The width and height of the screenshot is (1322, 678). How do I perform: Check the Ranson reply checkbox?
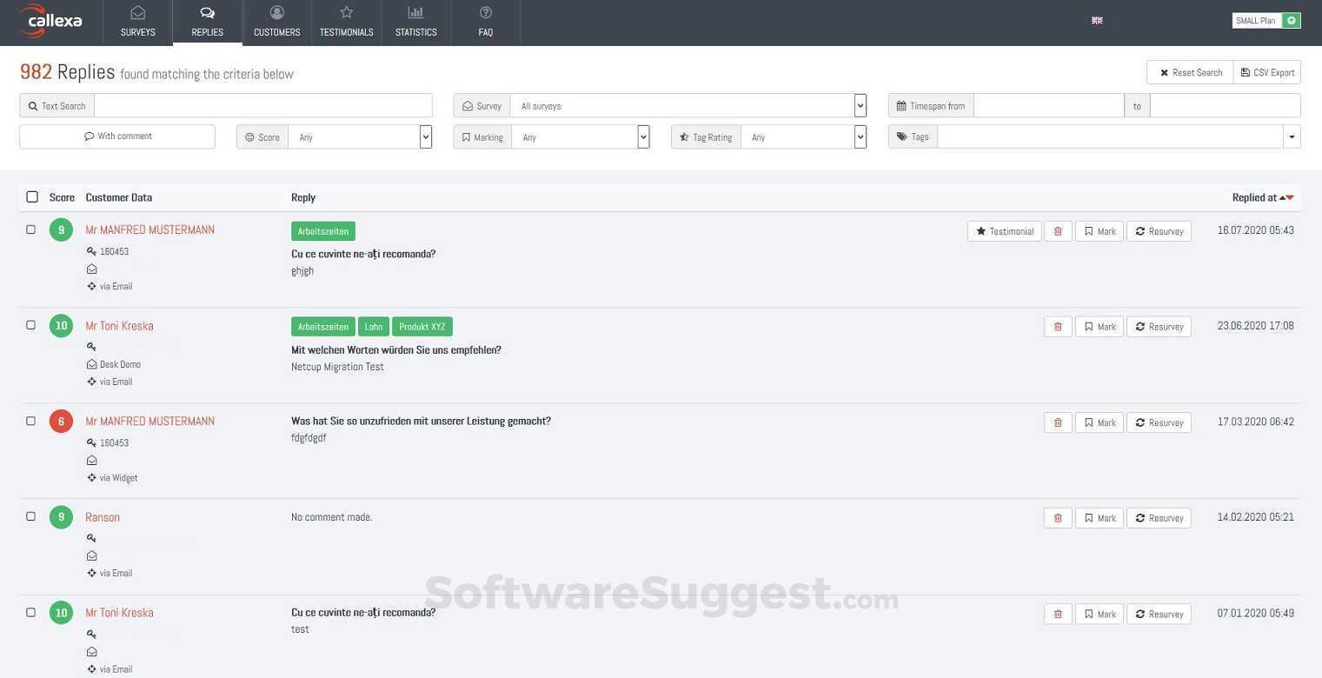[31, 516]
